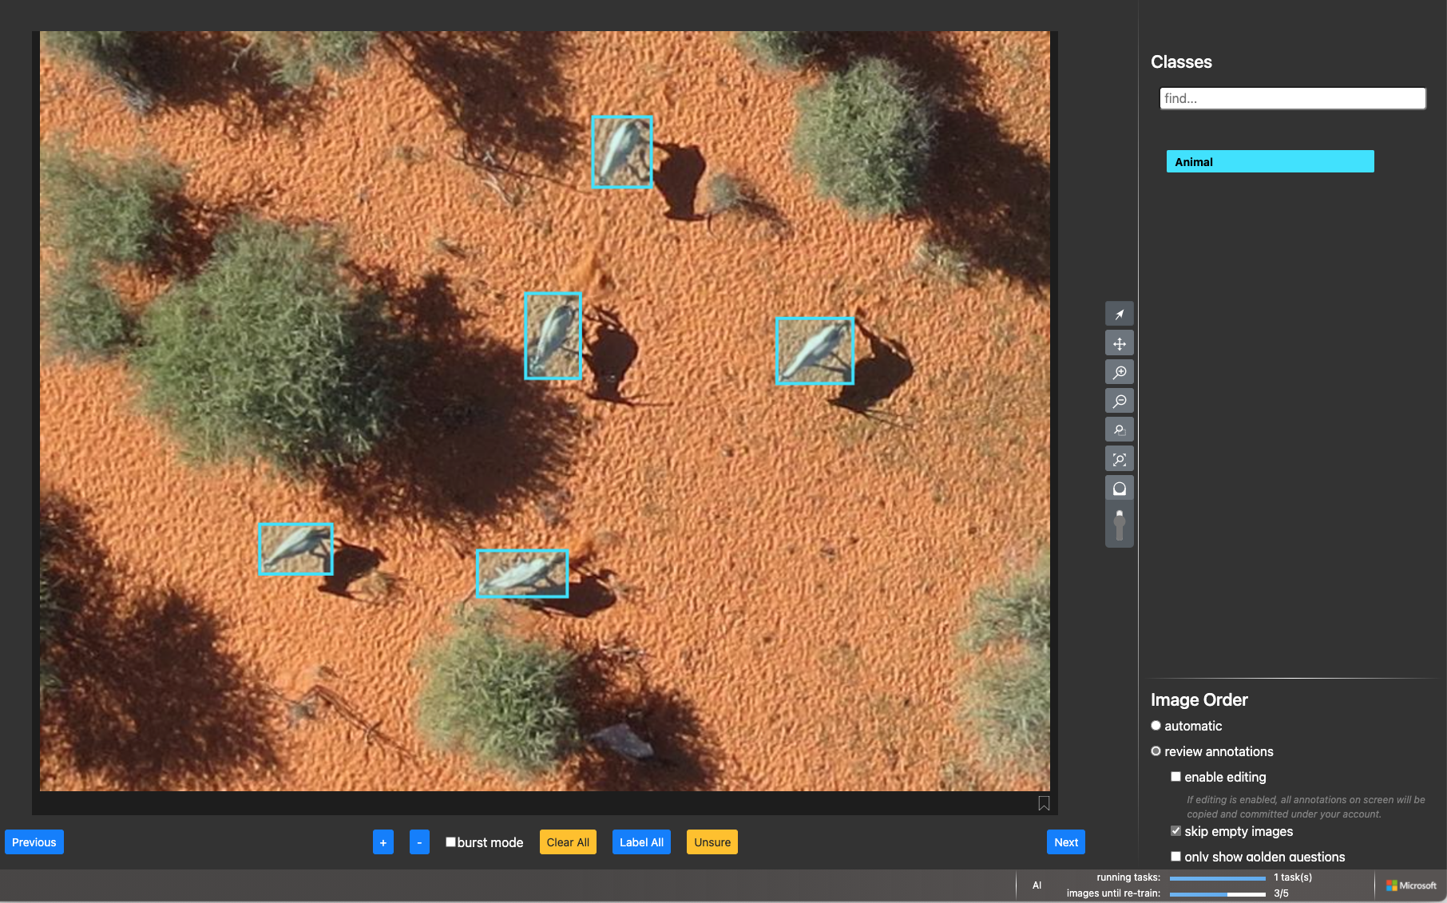This screenshot has width=1447, height=903.
Task: Select the review annotations option
Action: click(x=1156, y=751)
